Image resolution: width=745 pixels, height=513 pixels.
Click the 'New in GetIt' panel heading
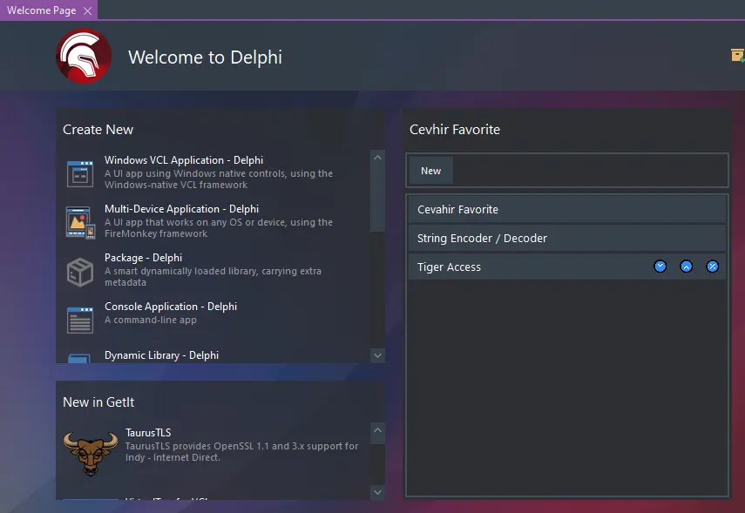coord(98,402)
